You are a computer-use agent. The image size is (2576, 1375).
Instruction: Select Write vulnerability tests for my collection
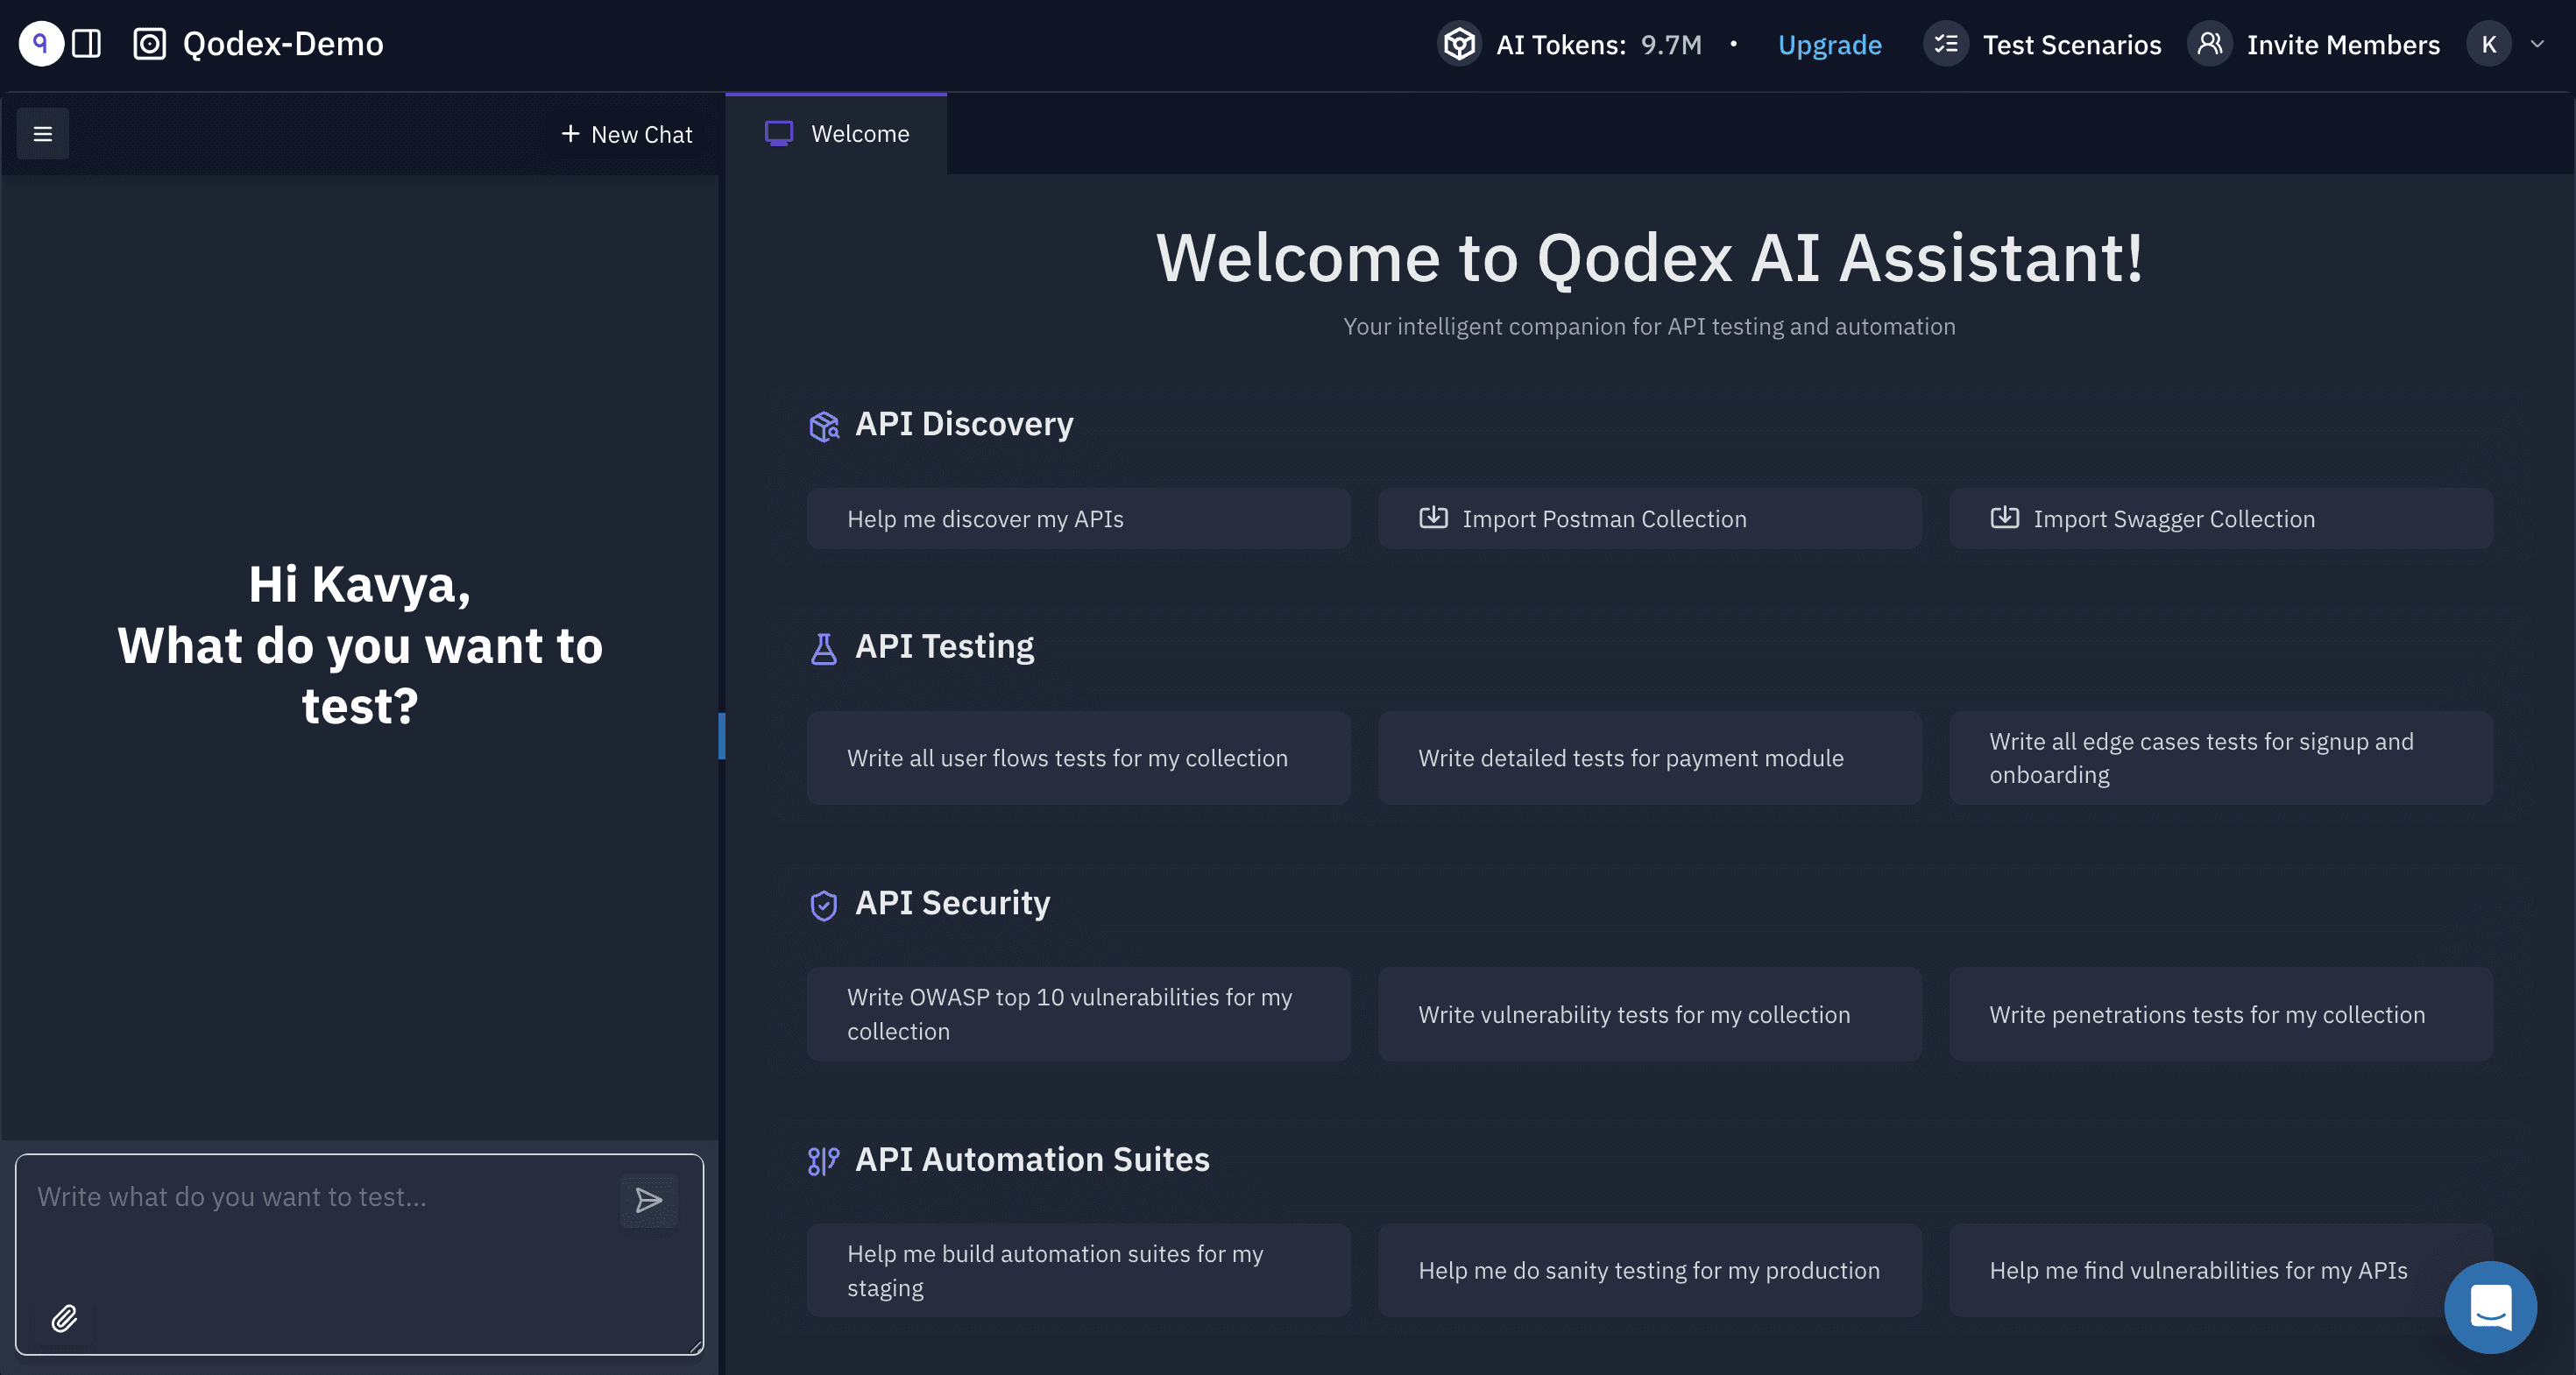click(1649, 1014)
